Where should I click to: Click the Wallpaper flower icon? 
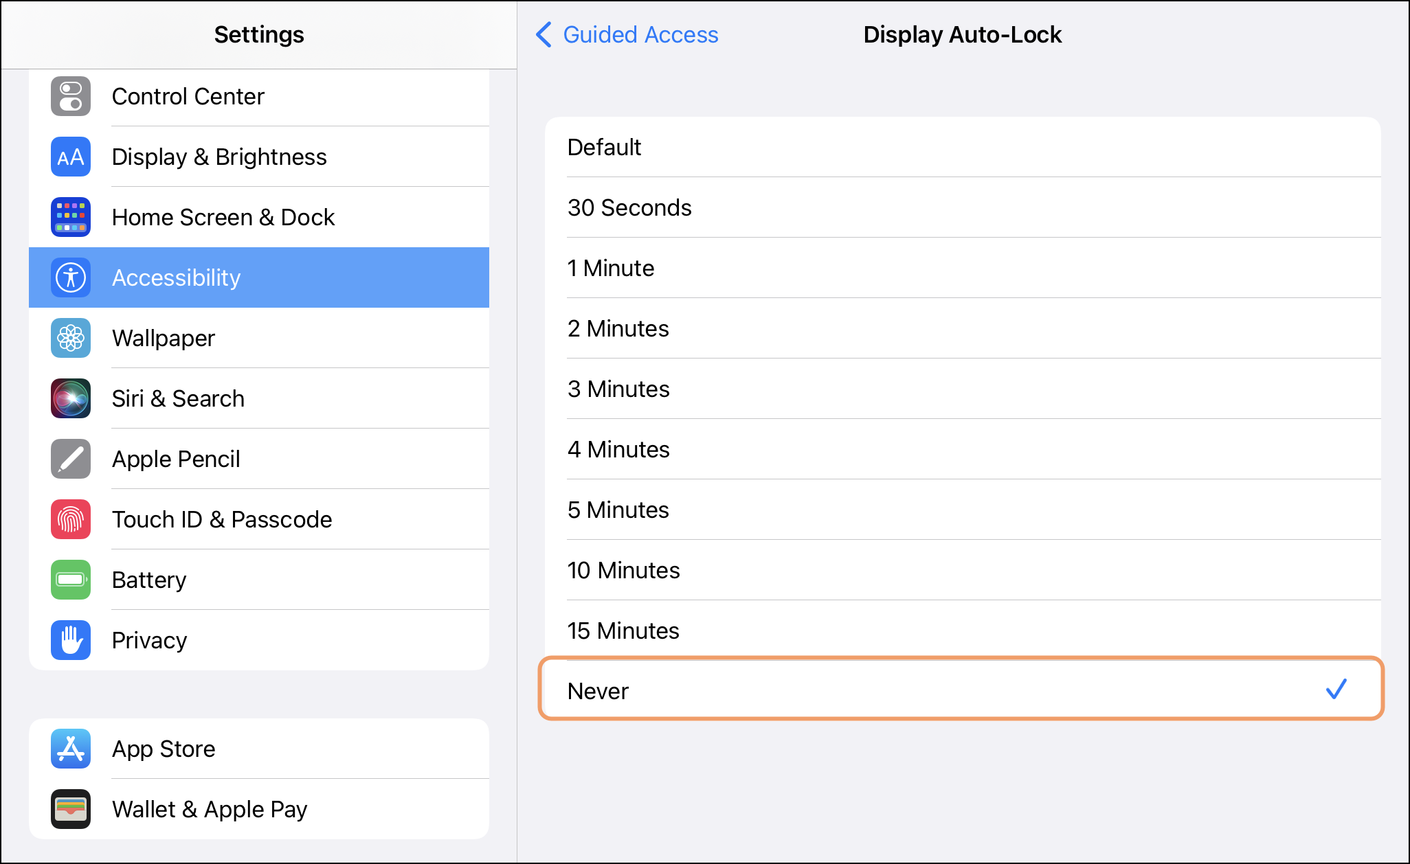[71, 338]
